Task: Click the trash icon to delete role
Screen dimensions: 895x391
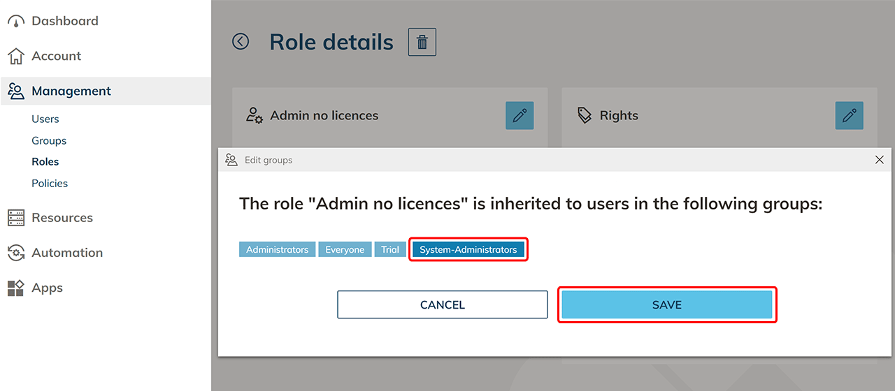Action: [422, 42]
